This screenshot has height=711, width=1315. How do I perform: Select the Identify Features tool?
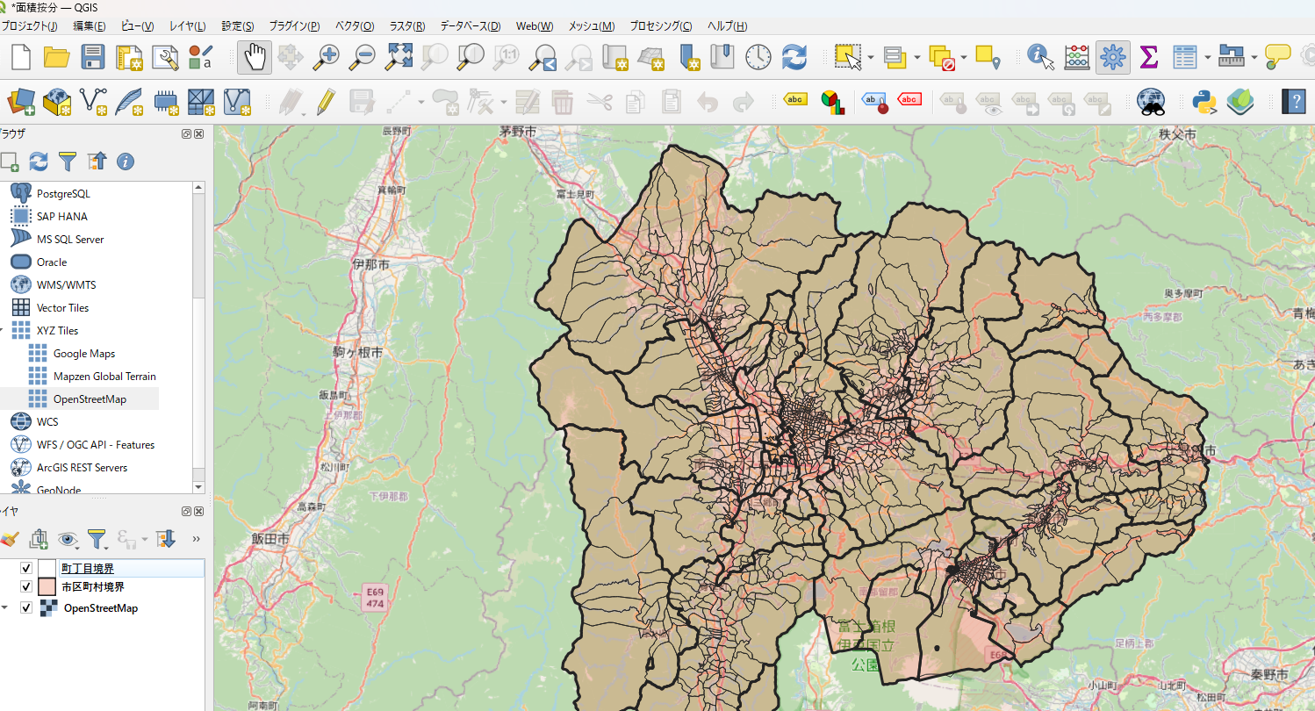(1040, 57)
